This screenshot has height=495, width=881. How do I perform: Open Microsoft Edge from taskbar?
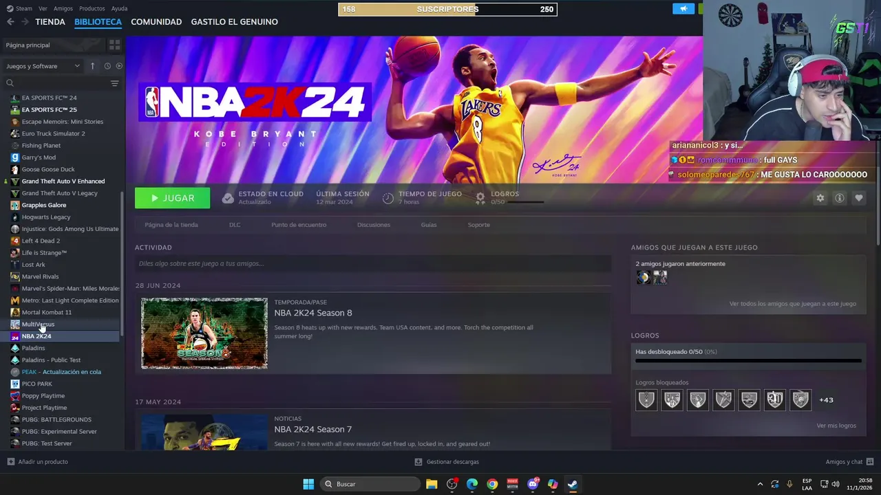[472, 484]
